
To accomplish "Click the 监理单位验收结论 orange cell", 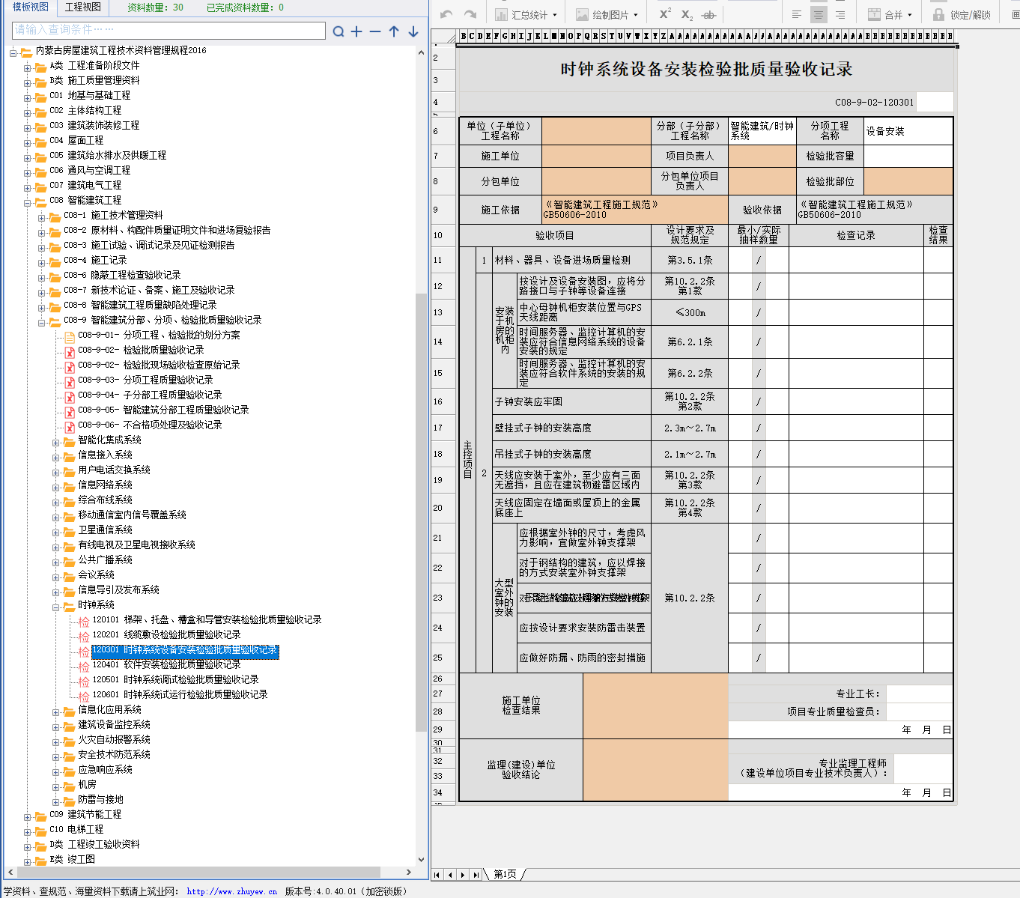I will pyautogui.click(x=655, y=770).
